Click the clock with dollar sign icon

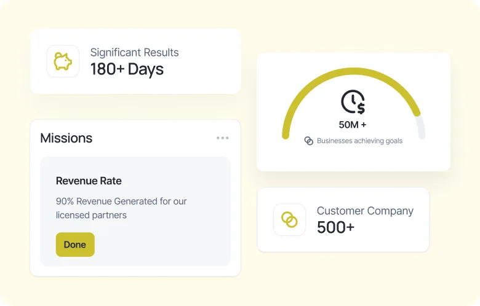[353, 102]
